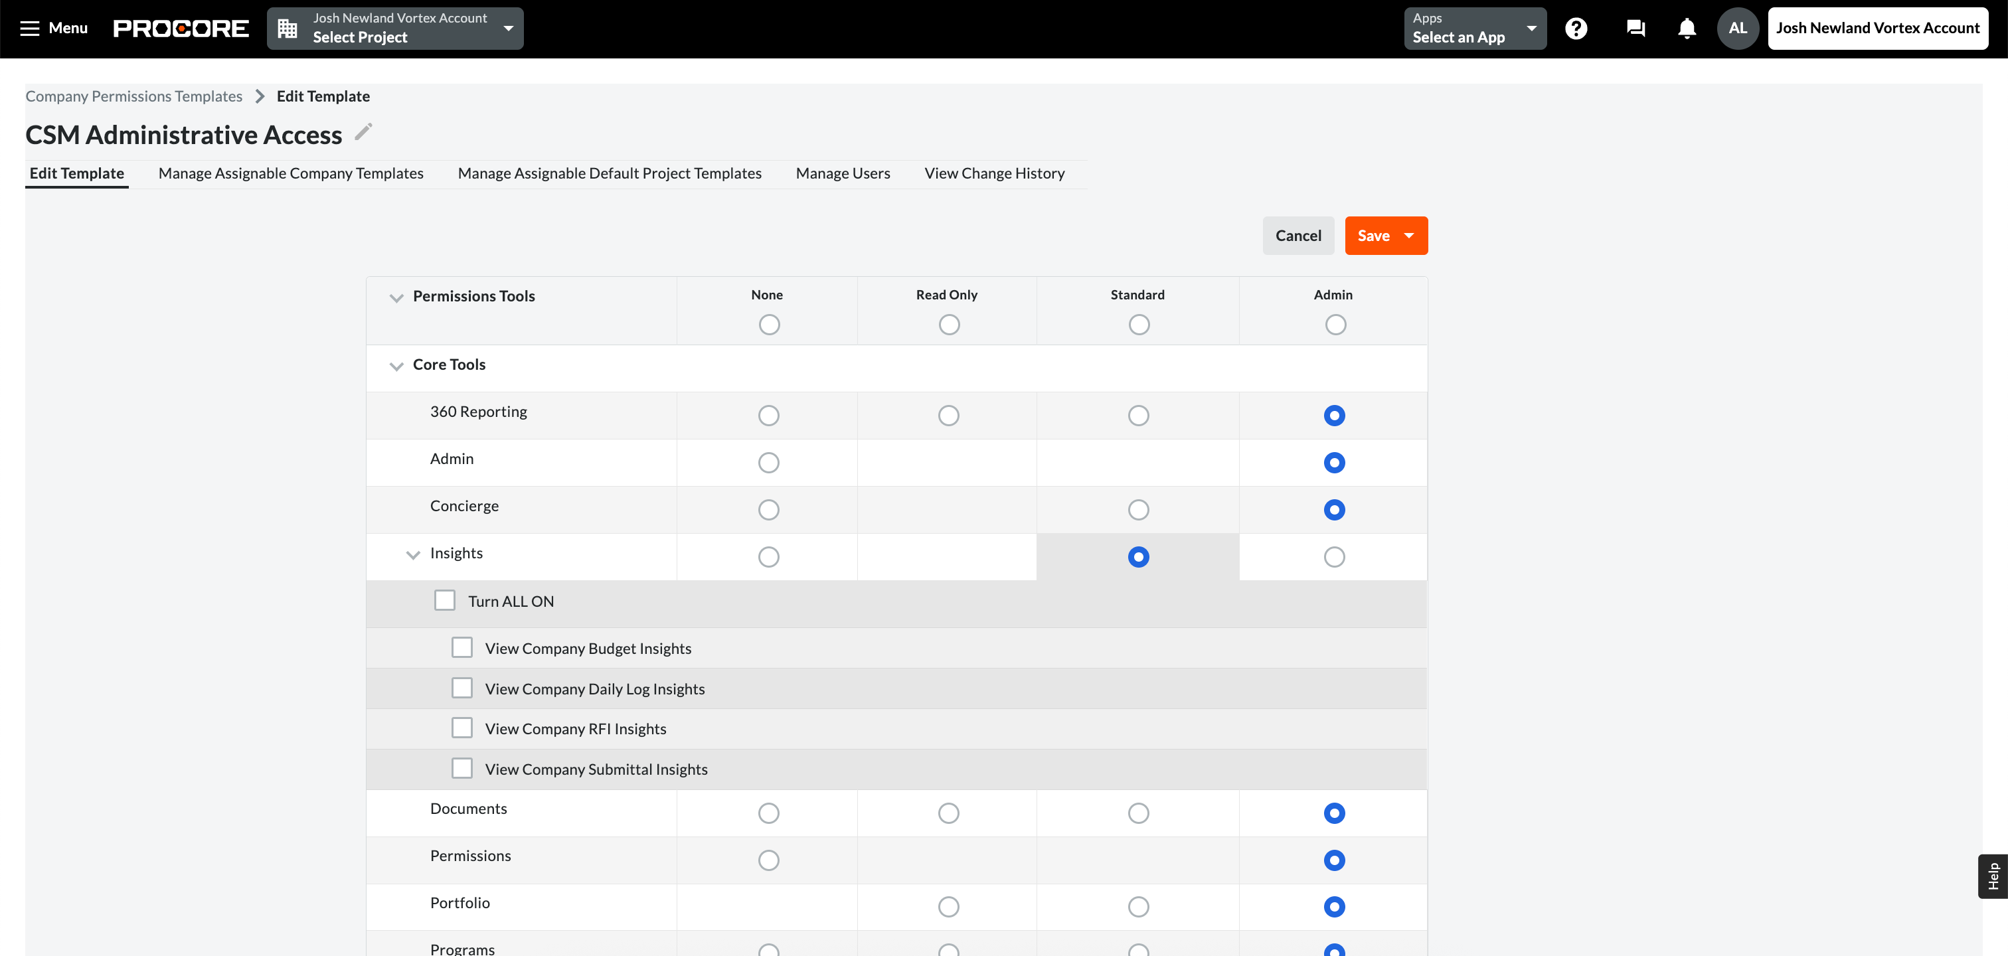Switch to the Manage Users tab
2008x956 pixels.
coord(842,173)
